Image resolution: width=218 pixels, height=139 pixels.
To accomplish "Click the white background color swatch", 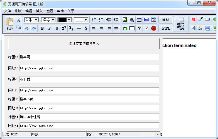I will pyautogui.click(x=79, y=20).
